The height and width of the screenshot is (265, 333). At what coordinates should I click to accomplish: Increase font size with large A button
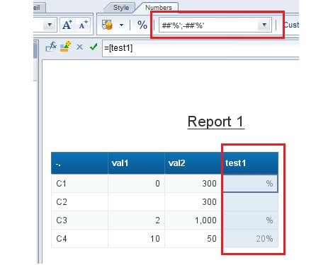tap(67, 25)
